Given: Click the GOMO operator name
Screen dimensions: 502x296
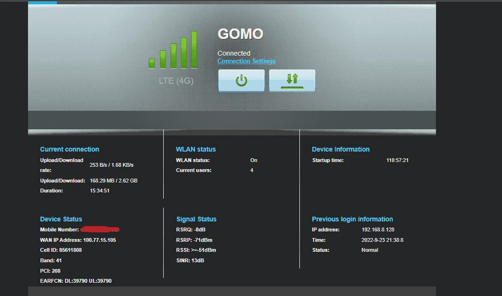Looking at the screenshot, I should (241, 34).
